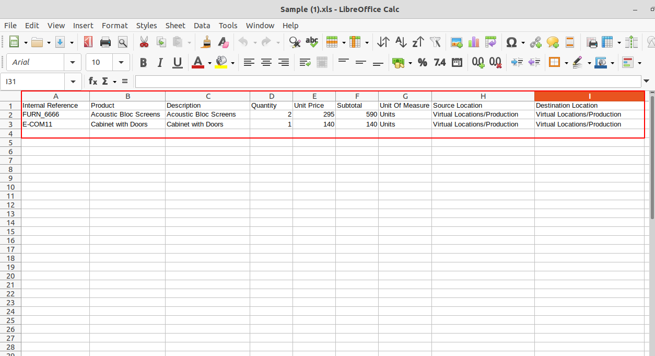The height and width of the screenshot is (356, 655).
Task: Open the Sort dialog icon
Action: point(383,42)
